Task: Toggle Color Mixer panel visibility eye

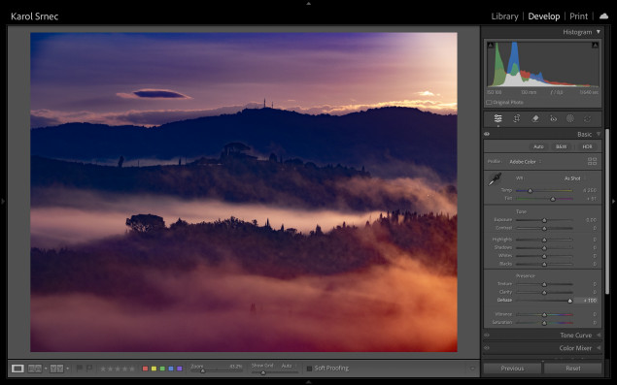Action: click(487, 348)
